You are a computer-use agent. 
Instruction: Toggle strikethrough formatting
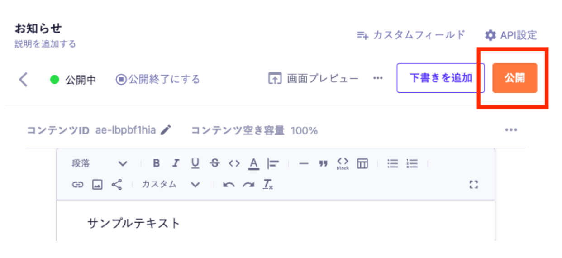(x=214, y=164)
